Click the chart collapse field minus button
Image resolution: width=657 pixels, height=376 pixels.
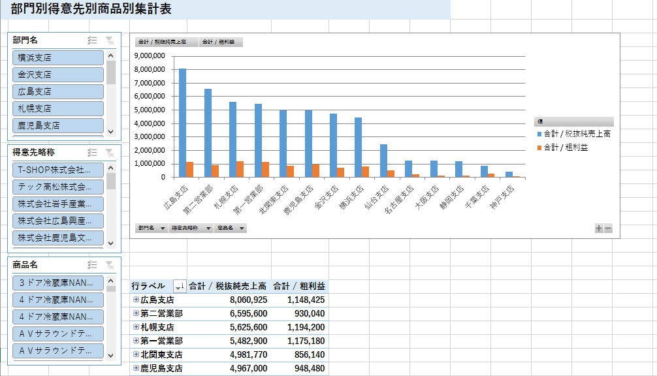608,228
